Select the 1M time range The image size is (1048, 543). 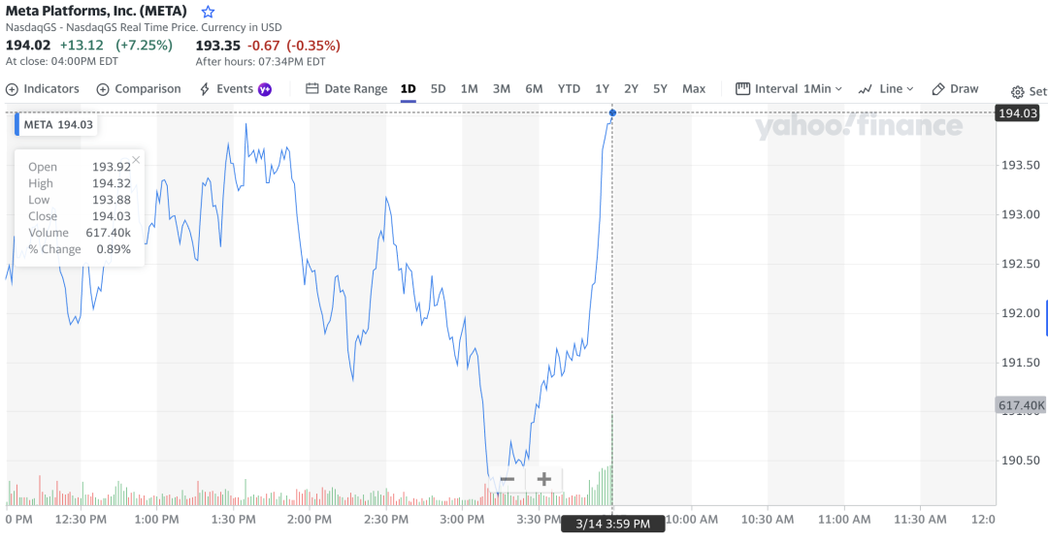(469, 89)
